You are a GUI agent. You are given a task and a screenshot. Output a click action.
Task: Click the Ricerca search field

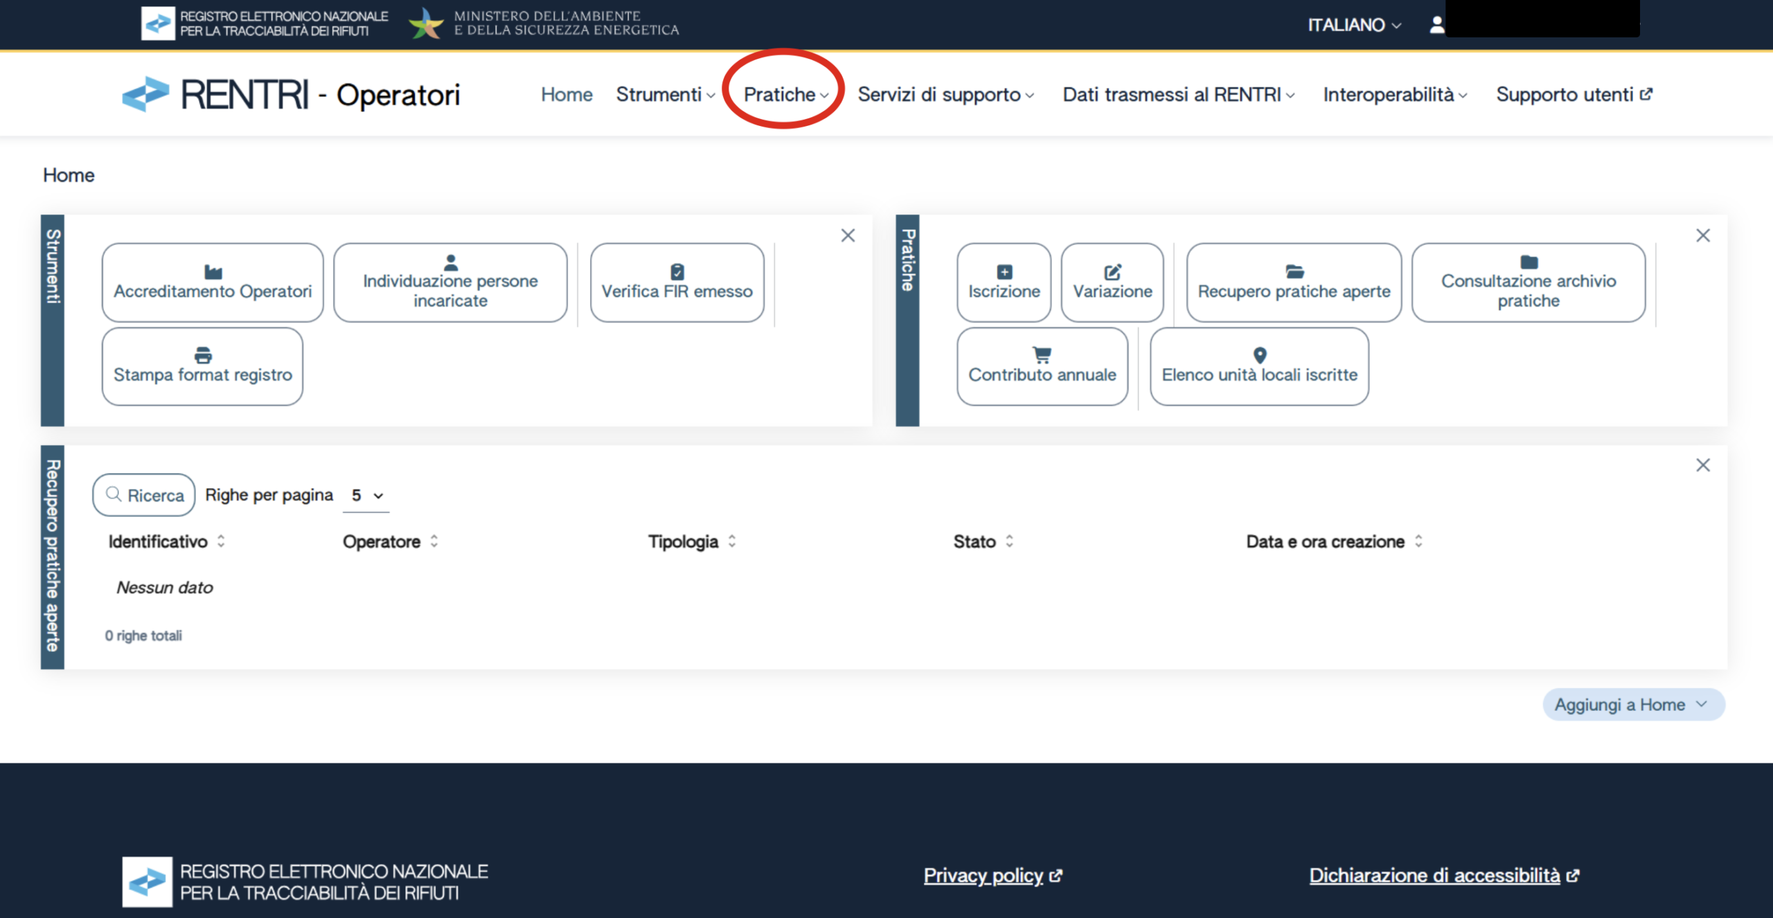click(145, 495)
